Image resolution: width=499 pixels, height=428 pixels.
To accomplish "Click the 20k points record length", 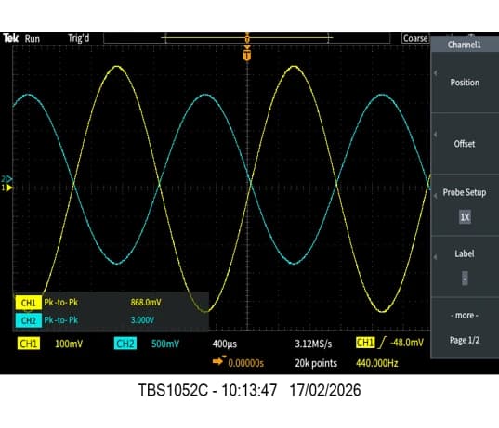I will click(x=316, y=363).
